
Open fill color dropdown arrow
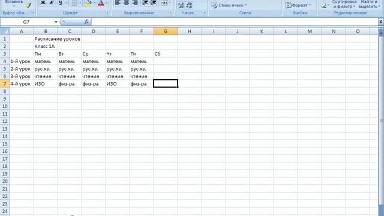click(x=94, y=2)
